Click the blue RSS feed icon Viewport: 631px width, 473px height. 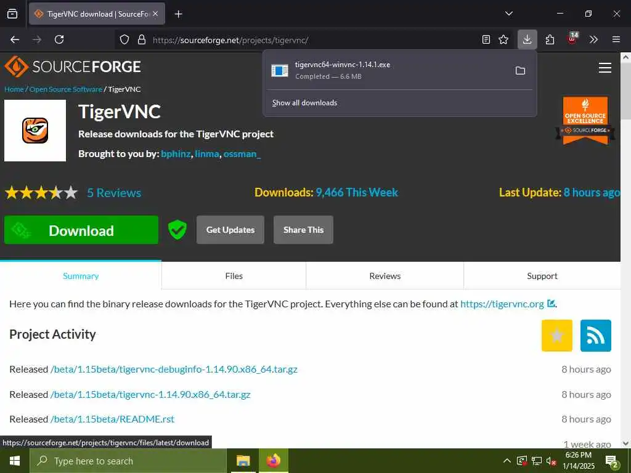click(x=596, y=336)
